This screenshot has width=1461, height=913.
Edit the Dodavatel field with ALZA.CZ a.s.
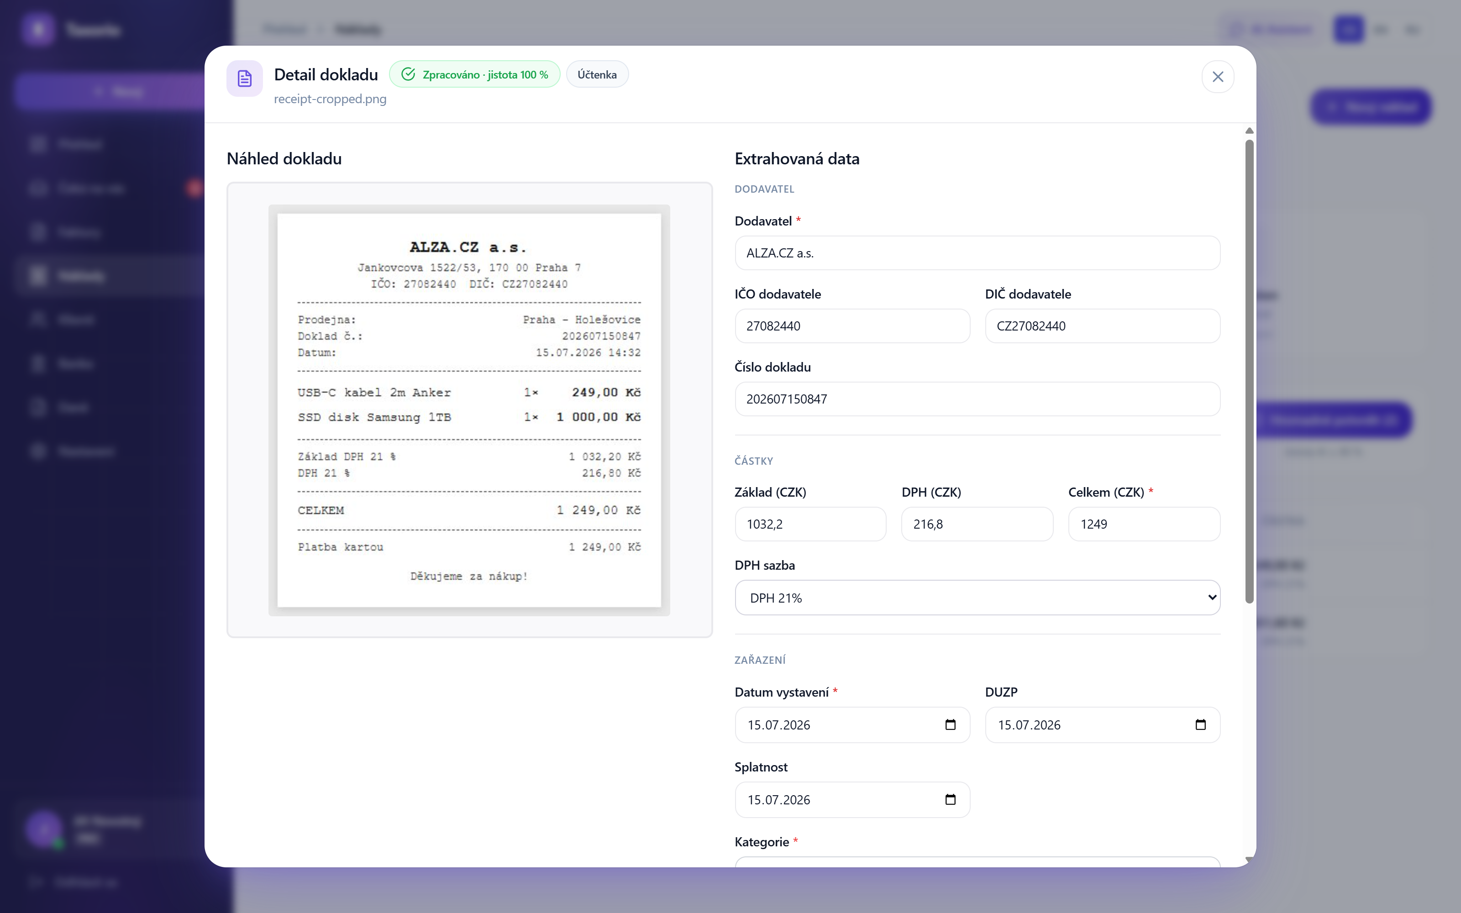click(978, 253)
